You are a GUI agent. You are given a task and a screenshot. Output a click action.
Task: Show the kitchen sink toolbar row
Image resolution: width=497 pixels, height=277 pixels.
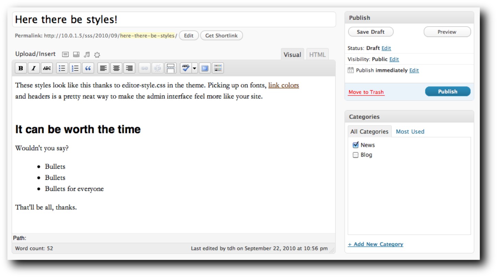point(218,68)
